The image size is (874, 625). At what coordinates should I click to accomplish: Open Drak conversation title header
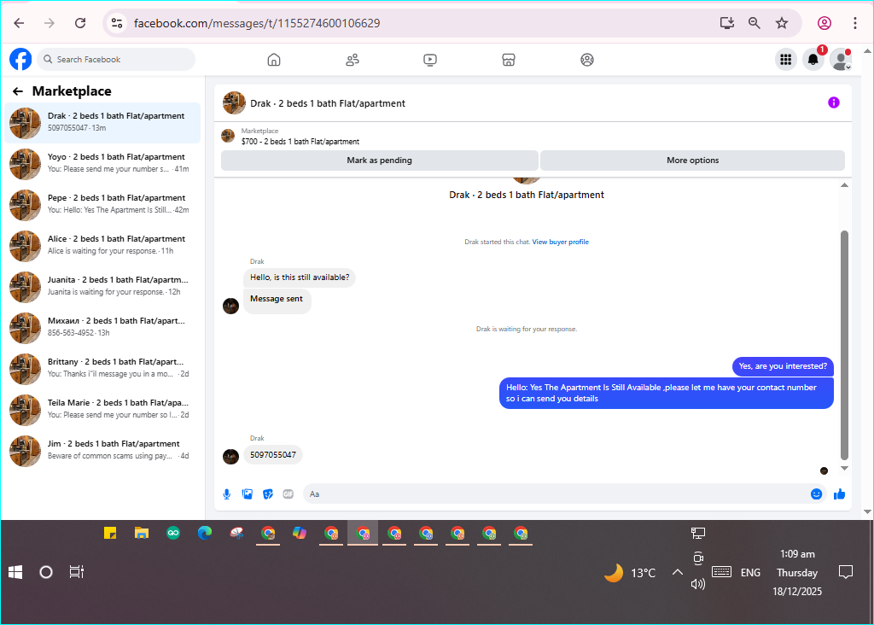click(x=328, y=103)
